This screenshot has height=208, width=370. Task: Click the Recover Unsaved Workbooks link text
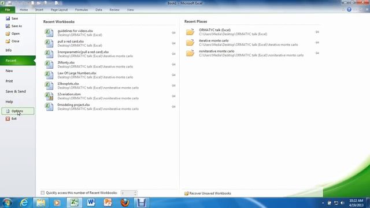(210, 194)
